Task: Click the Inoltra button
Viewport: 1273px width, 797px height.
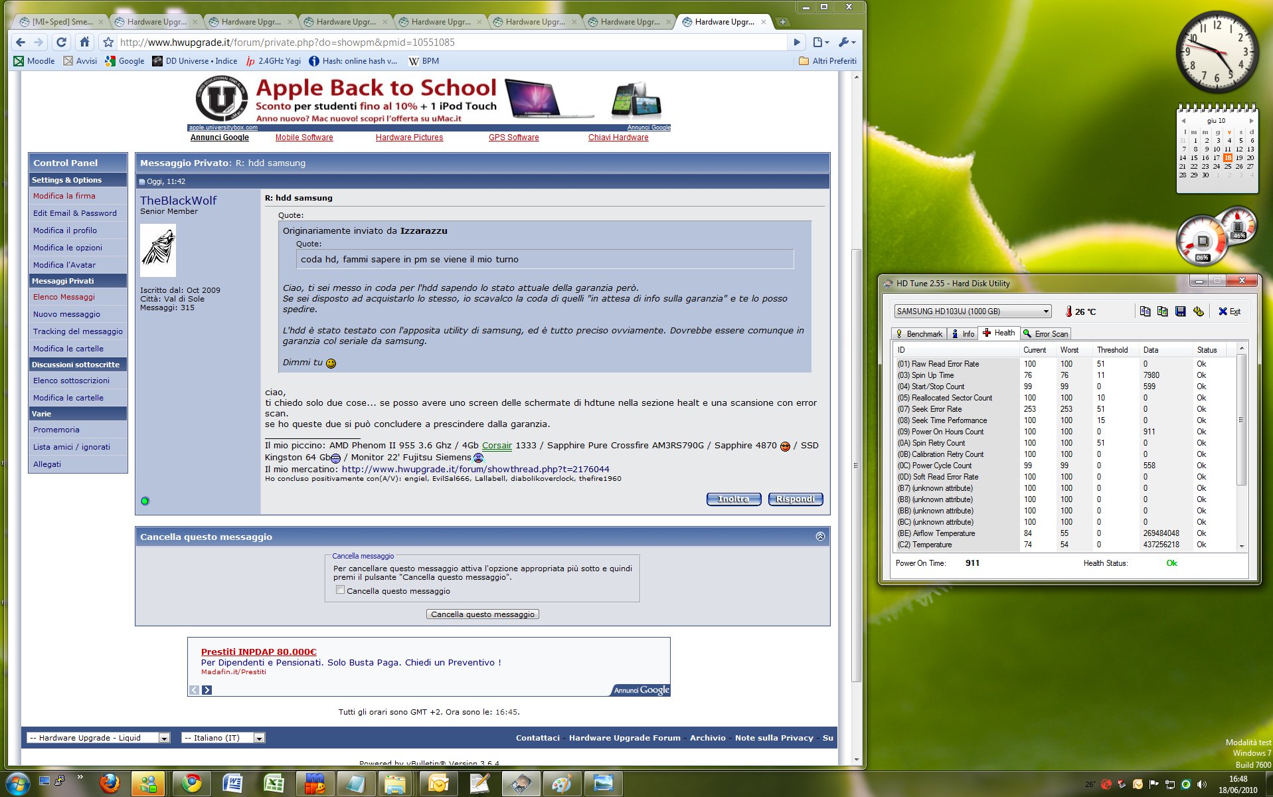Action: click(x=733, y=499)
